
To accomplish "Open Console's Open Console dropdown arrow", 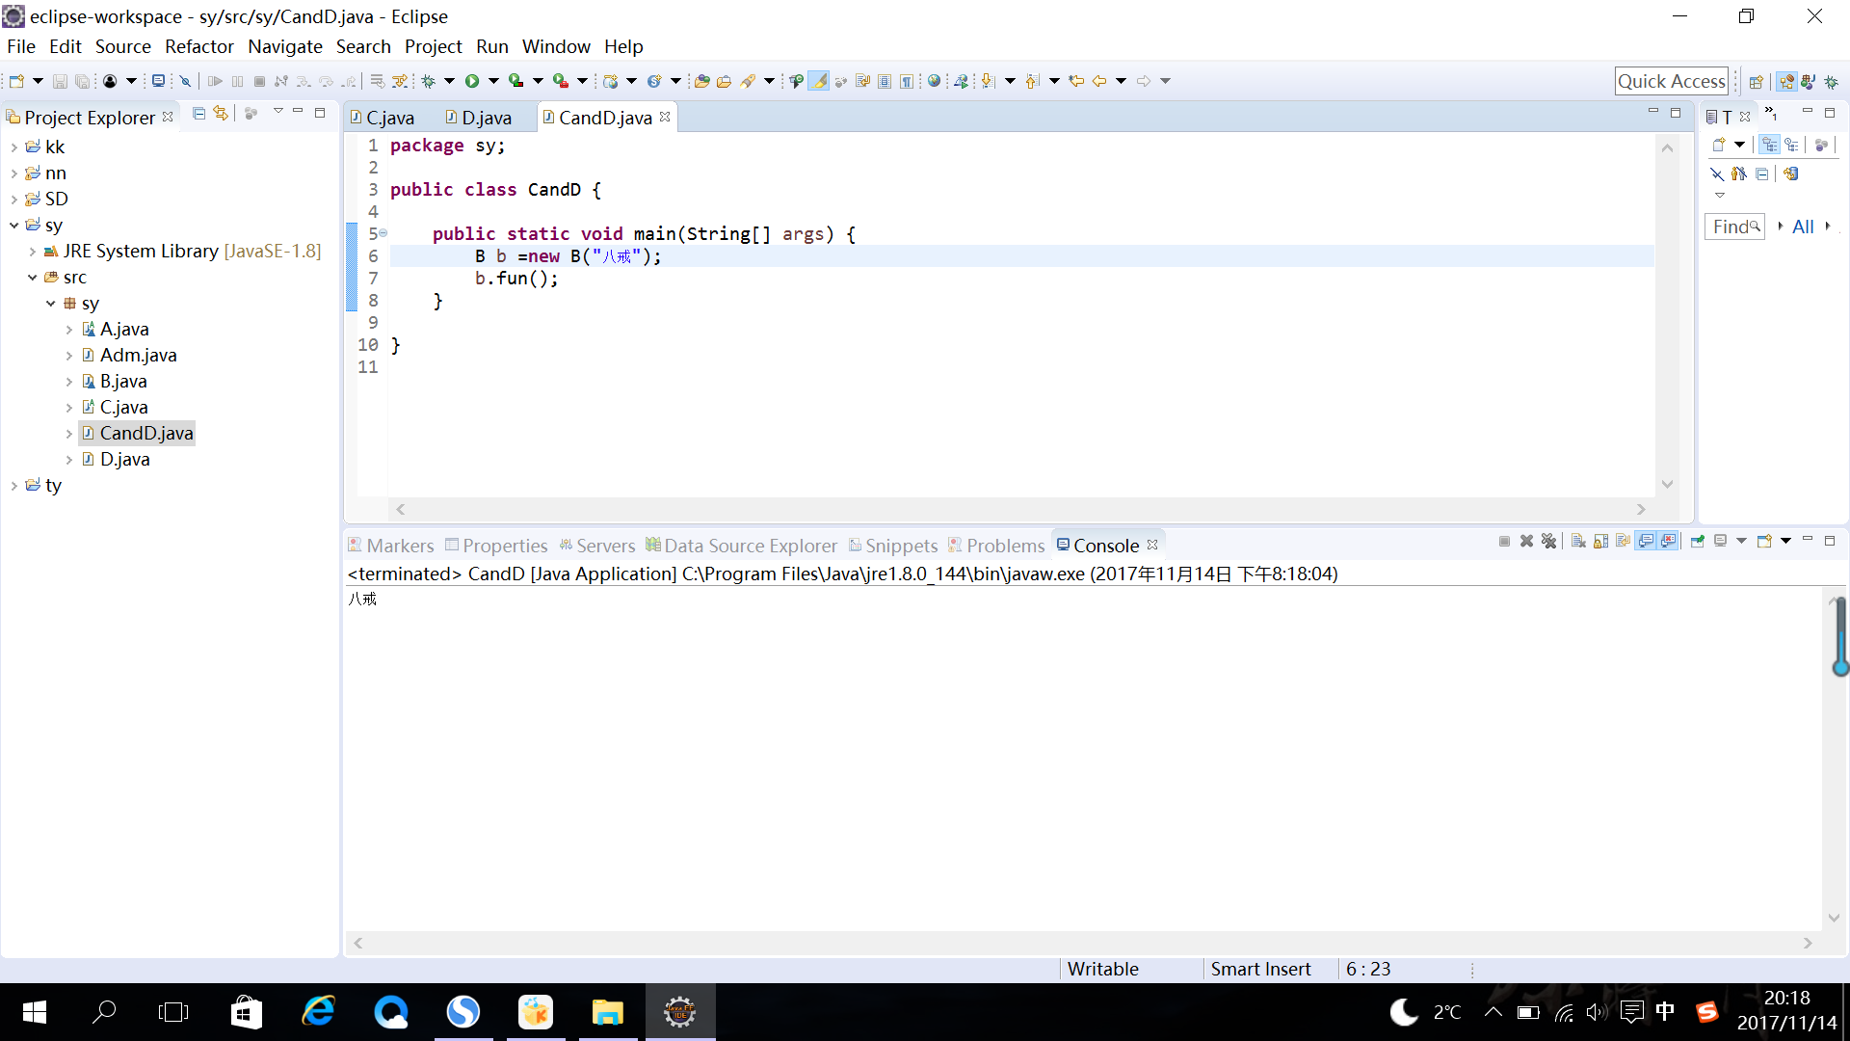I will click(x=1785, y=541).
